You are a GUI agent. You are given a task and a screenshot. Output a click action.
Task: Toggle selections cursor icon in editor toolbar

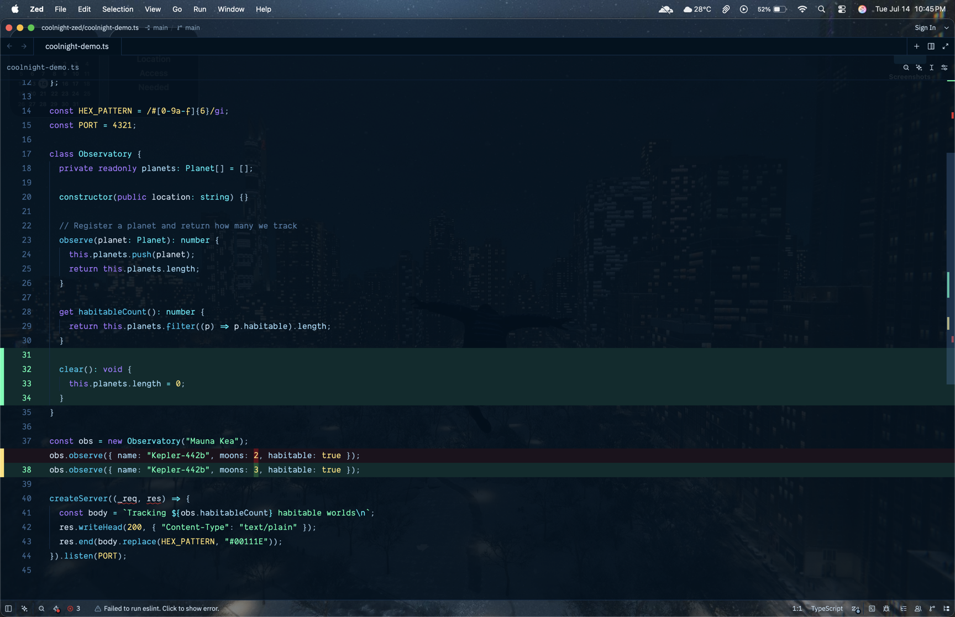[932, 67]
